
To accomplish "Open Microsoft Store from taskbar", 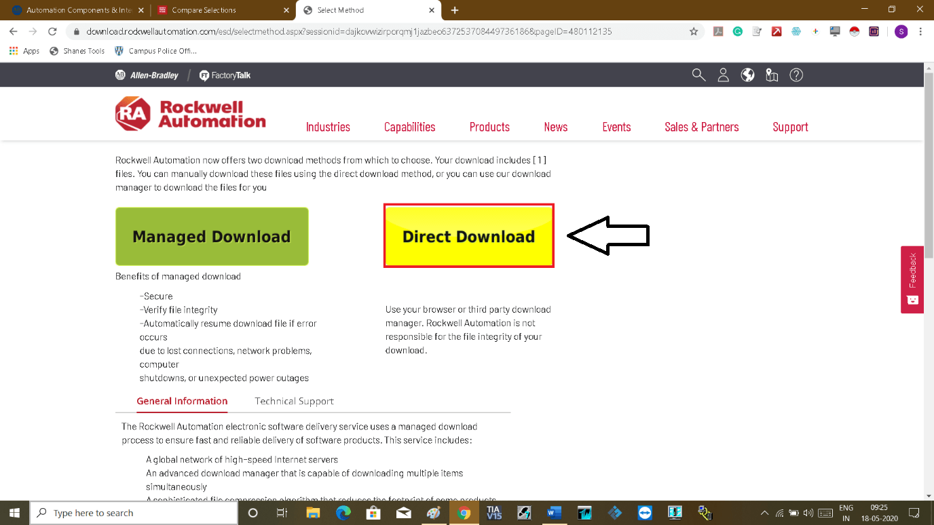I will [x=373, y=513].
